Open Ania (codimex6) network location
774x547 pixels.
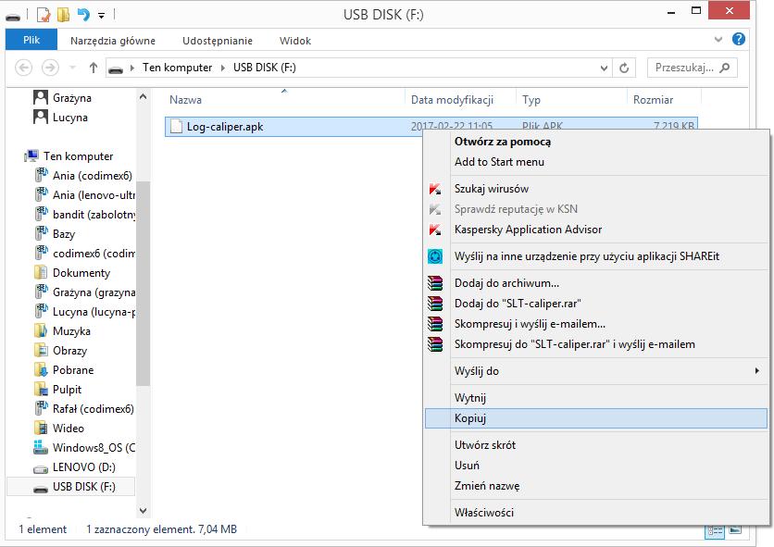(x=84, y=175)
